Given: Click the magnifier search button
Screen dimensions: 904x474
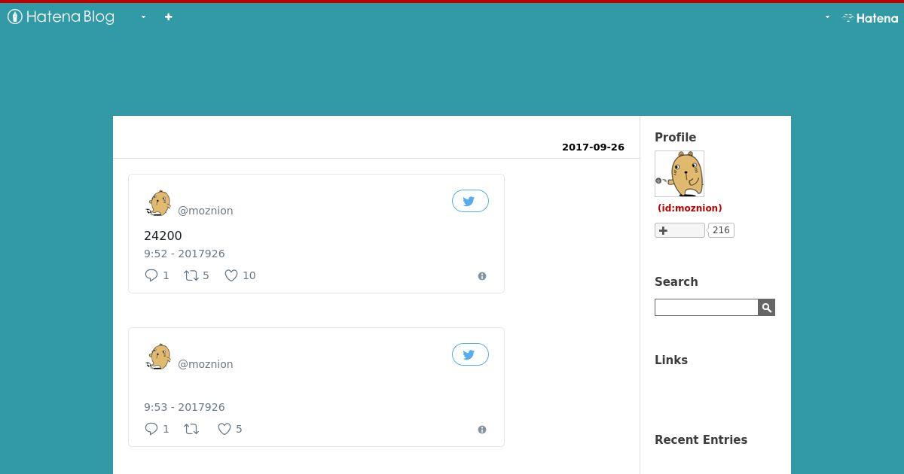Looking at the screenshot, I should [x=767, y=307].
